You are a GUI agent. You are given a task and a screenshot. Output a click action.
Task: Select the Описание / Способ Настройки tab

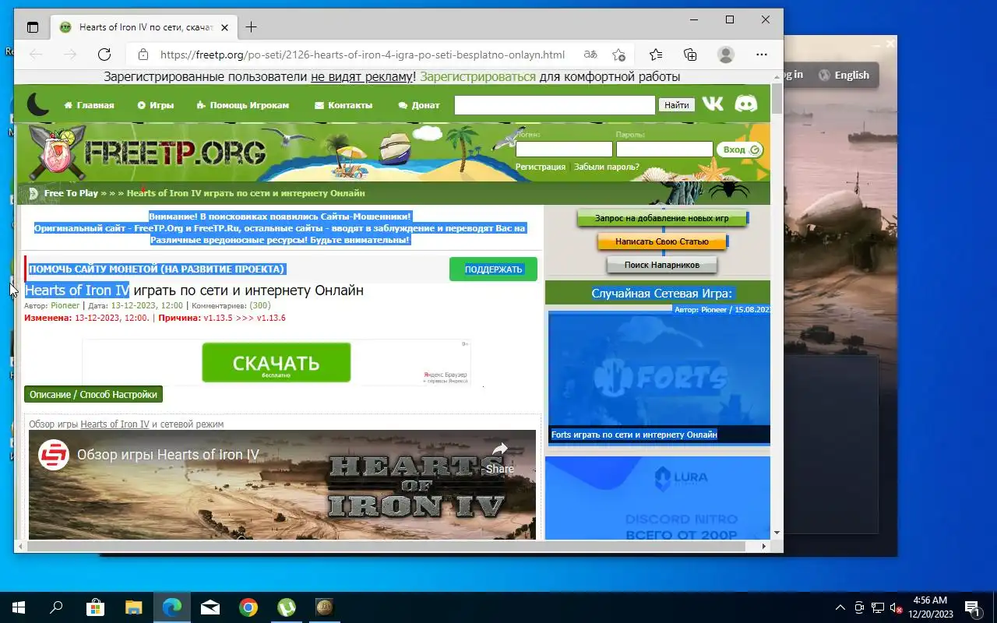click(x=93, y=394)
